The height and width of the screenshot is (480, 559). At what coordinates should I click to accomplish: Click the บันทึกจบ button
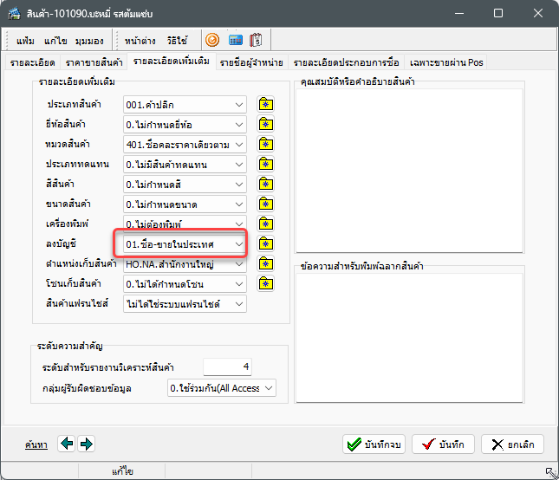[374, 444]
